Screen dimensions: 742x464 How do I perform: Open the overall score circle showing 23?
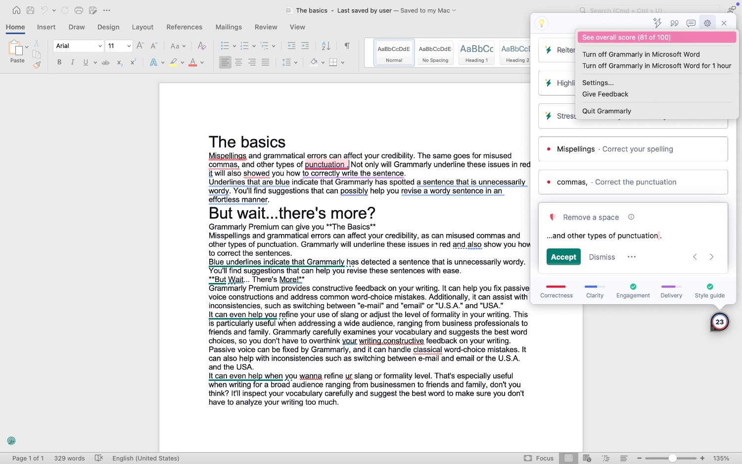(x=719, y=322)
